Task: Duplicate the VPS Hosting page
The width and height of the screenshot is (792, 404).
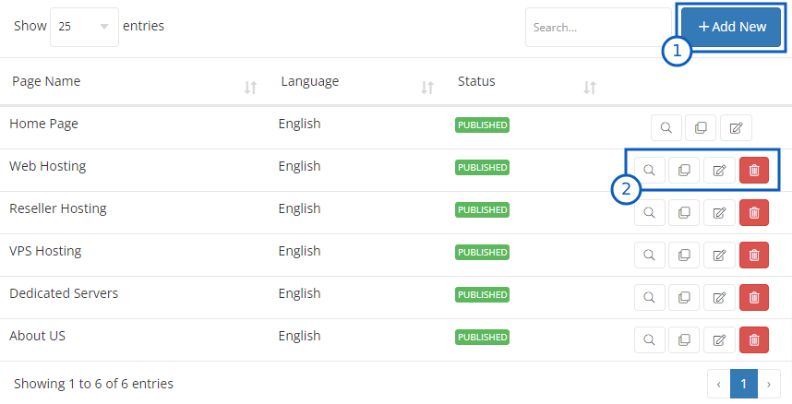Action: (x=684, y=255)
